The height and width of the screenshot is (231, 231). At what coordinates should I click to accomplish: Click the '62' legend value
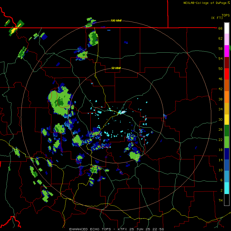[220, 38]
